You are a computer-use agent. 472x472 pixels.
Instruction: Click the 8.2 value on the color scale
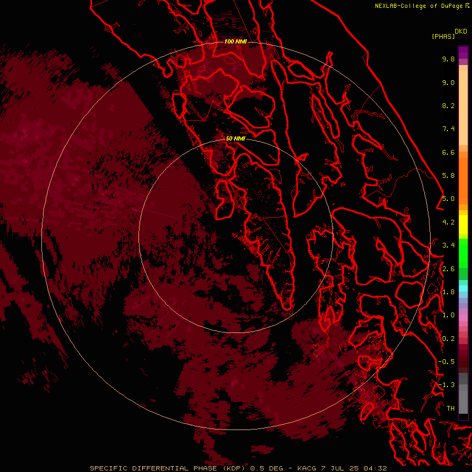(x=448, y=105)
